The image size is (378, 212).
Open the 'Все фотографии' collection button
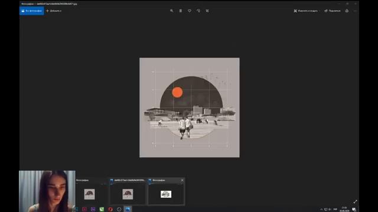[31, 11]
